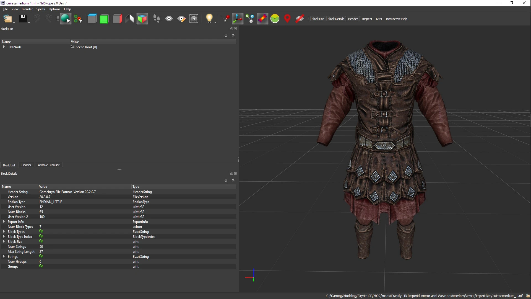Switch to Top view cube icon
531x299 pixels.
tap(92, 19)
